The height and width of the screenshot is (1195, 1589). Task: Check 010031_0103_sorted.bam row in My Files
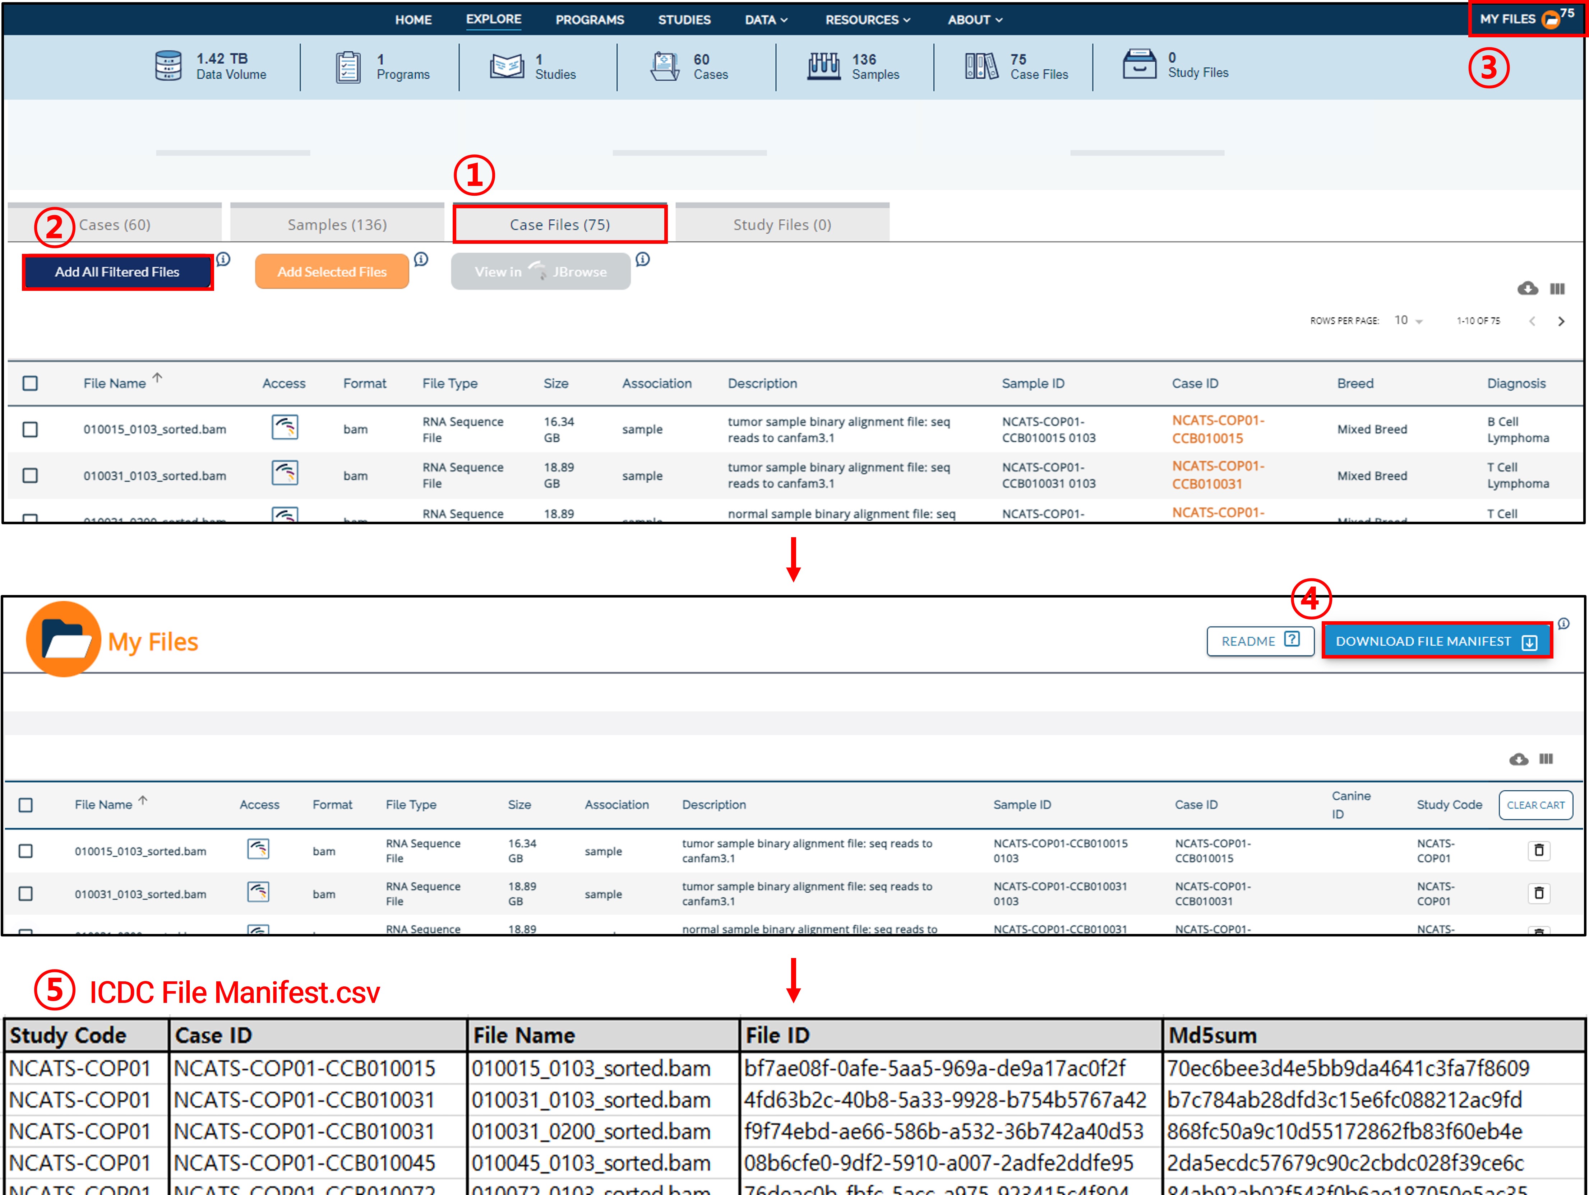pyautogui.click(x=26, y=893)
